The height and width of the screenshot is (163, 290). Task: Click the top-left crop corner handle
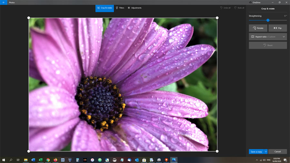29,18
